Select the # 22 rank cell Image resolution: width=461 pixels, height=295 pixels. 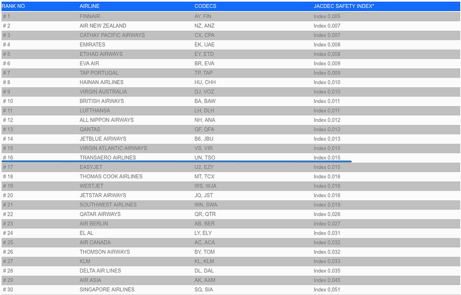(x=8, y=214)
